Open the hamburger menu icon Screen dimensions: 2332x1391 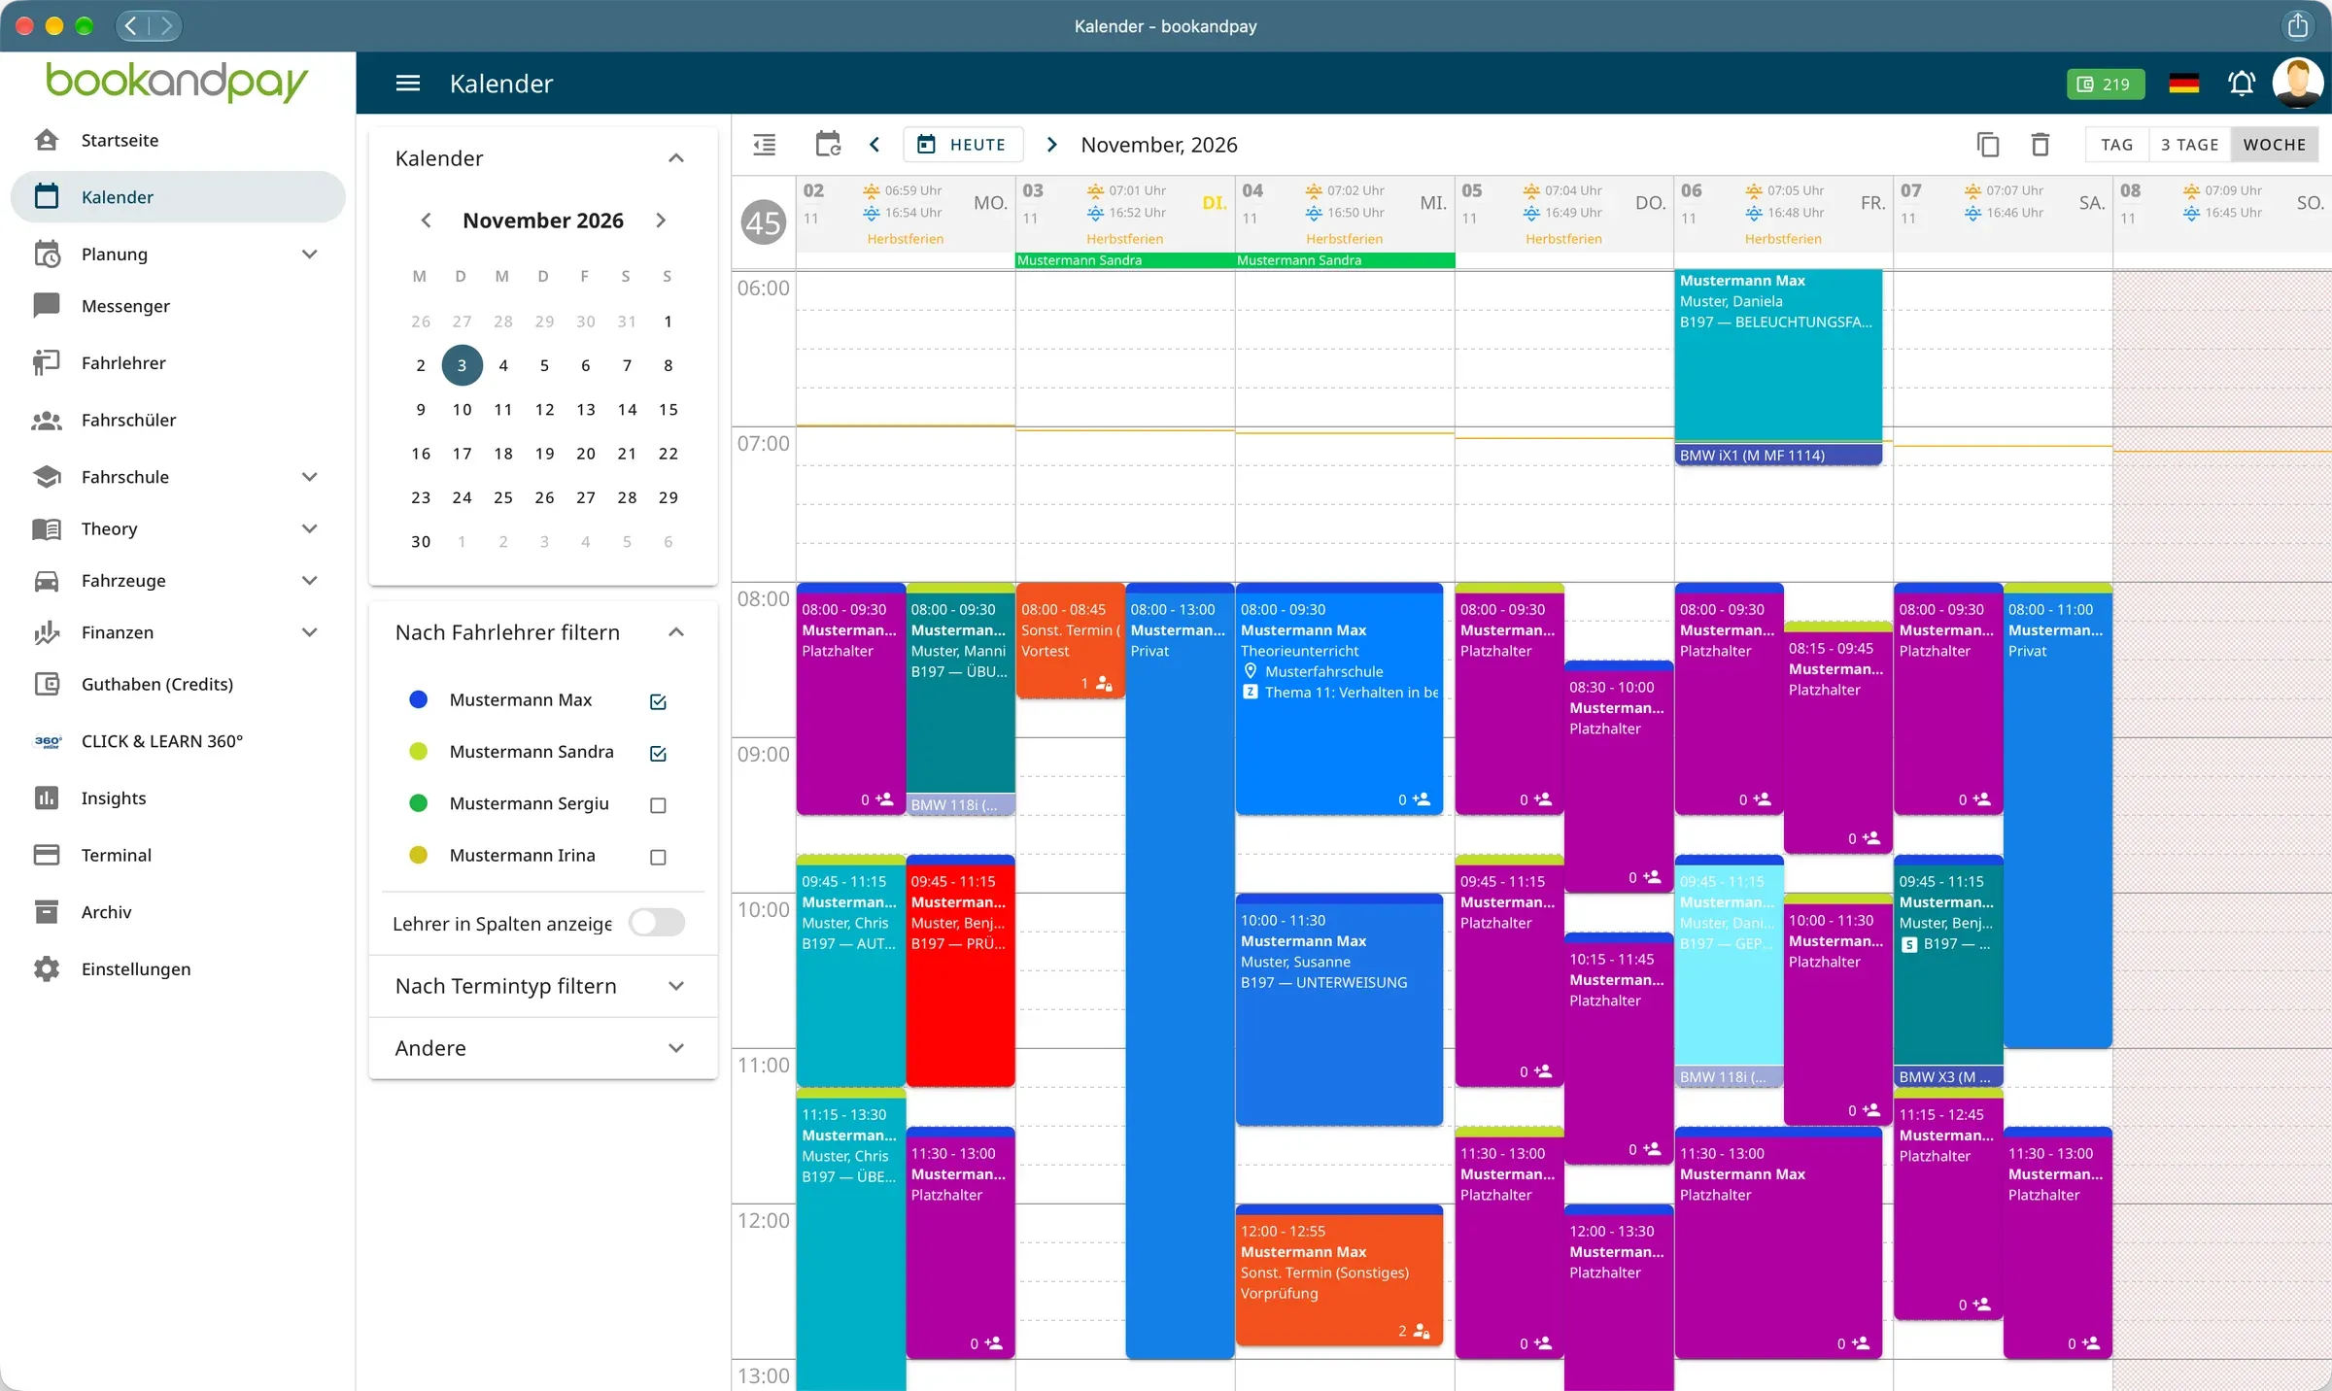pyautogui.click(x=408, y=84)
